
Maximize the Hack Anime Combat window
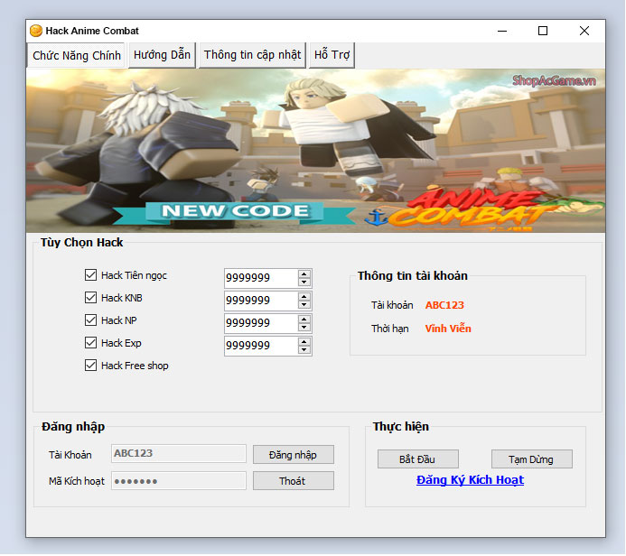coord(543,31)
